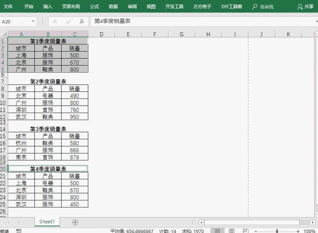This screenshot has height=233, width=318.
Task: Click the 共享 share button
Action: point(306,6)
